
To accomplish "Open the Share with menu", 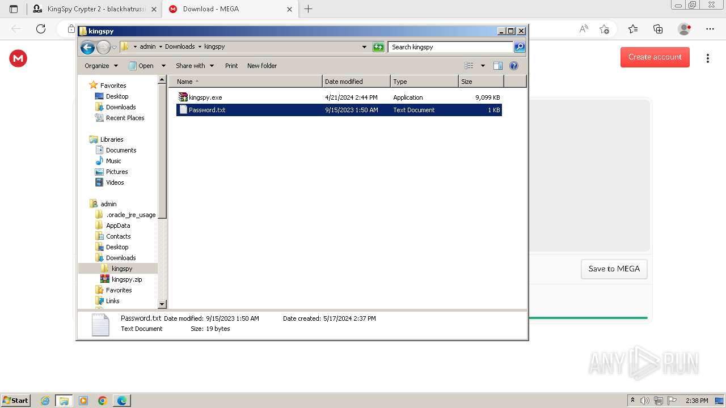I will coord(195,66).
